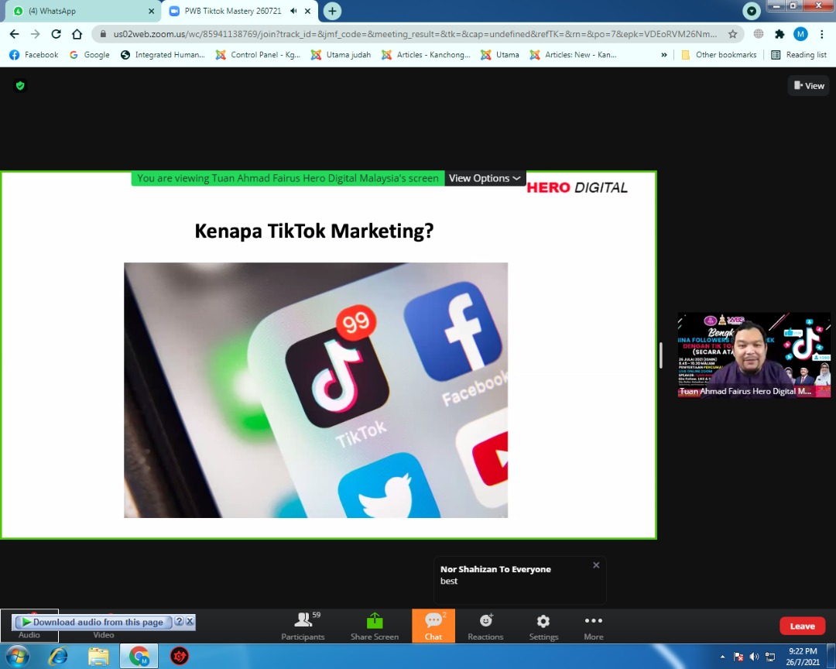Mute audio on the PWB Tiktok tab
Image resolution: width=836 pixels, height=669 pixels.
[x=293, y=11]
